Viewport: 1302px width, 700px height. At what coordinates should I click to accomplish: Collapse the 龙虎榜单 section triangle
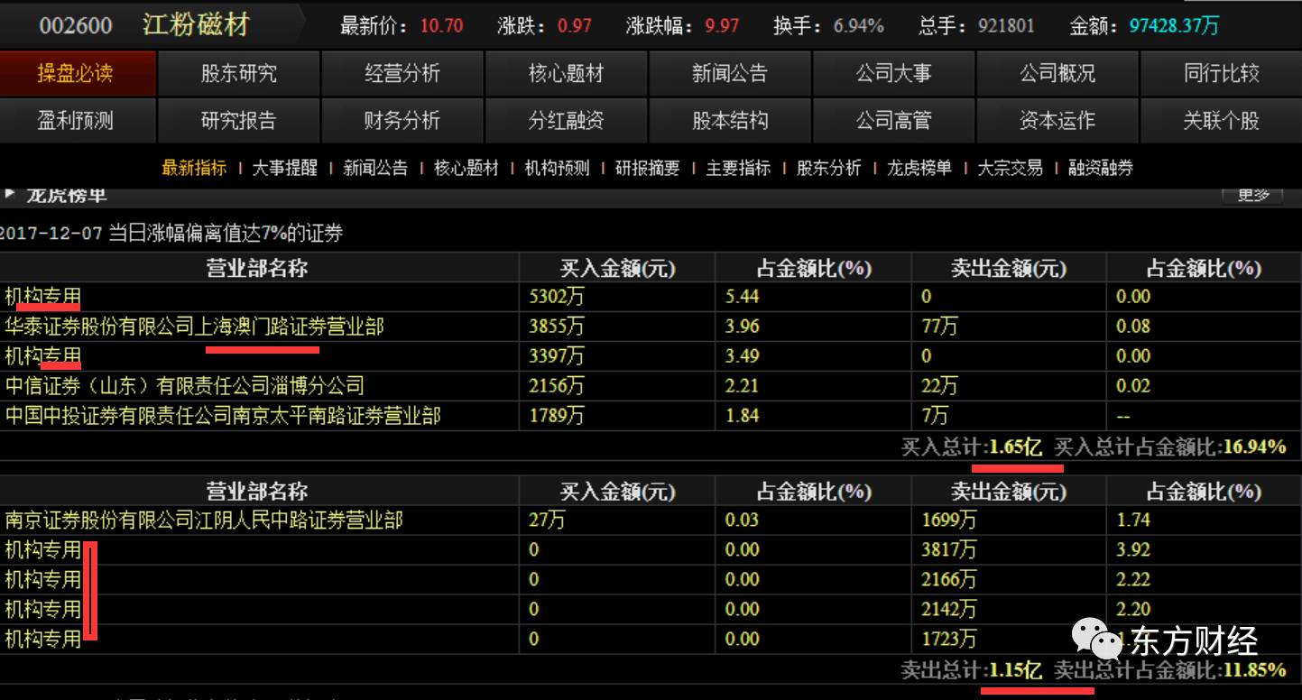click(x=10, y=194)
